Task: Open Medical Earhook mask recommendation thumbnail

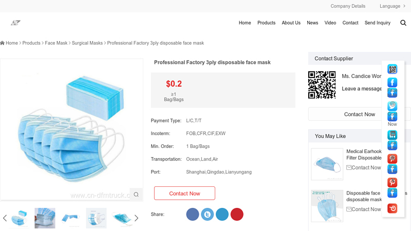Action: coord(327,164)
